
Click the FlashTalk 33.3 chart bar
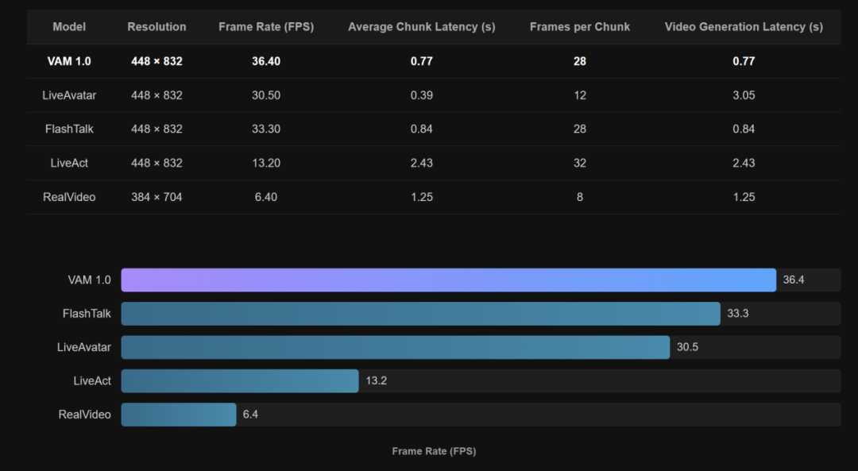tap(420, 314)
